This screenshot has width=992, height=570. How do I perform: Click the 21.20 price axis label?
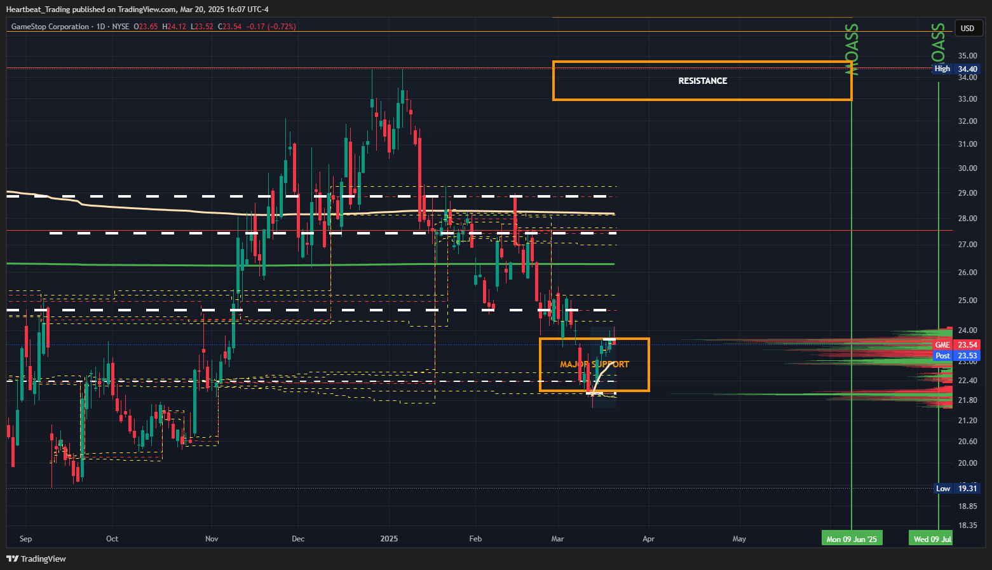[x=968, y=421]
